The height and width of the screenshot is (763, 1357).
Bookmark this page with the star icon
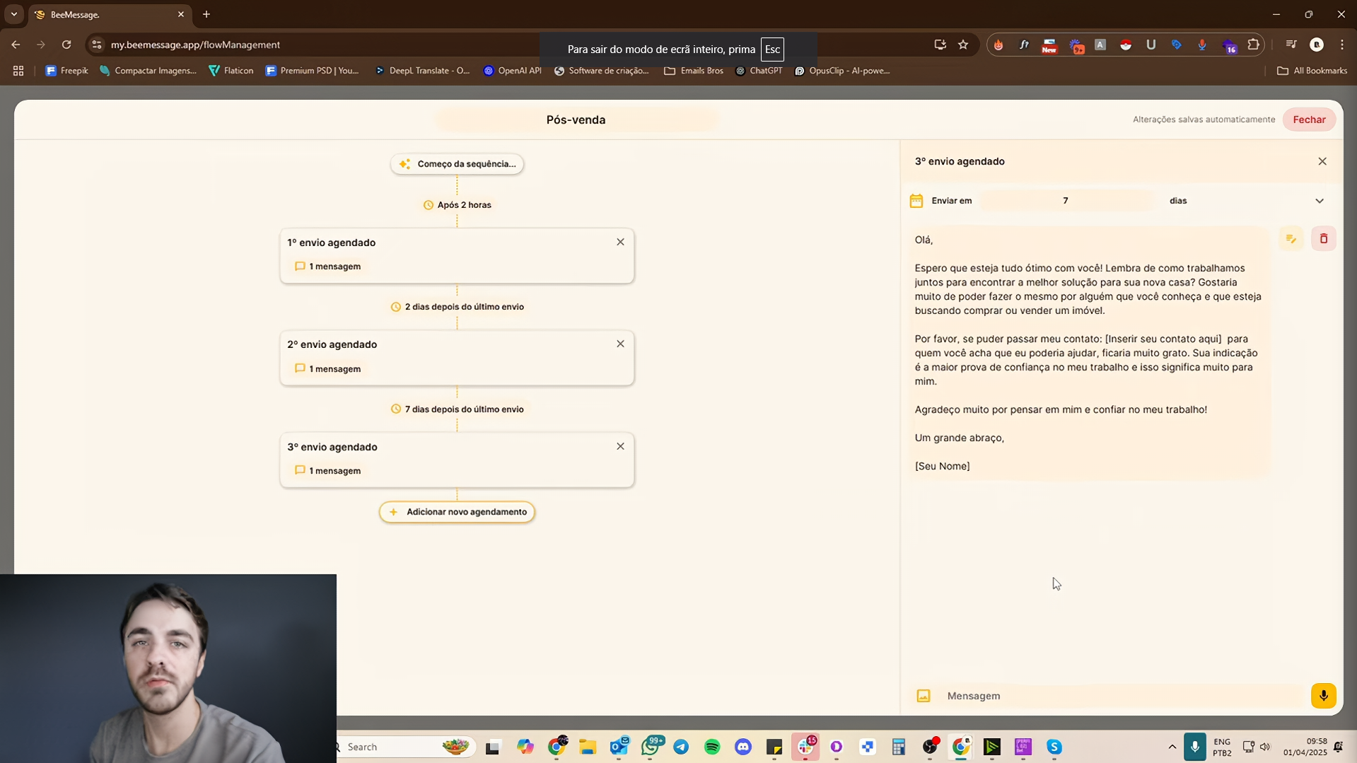click(963, 45)
